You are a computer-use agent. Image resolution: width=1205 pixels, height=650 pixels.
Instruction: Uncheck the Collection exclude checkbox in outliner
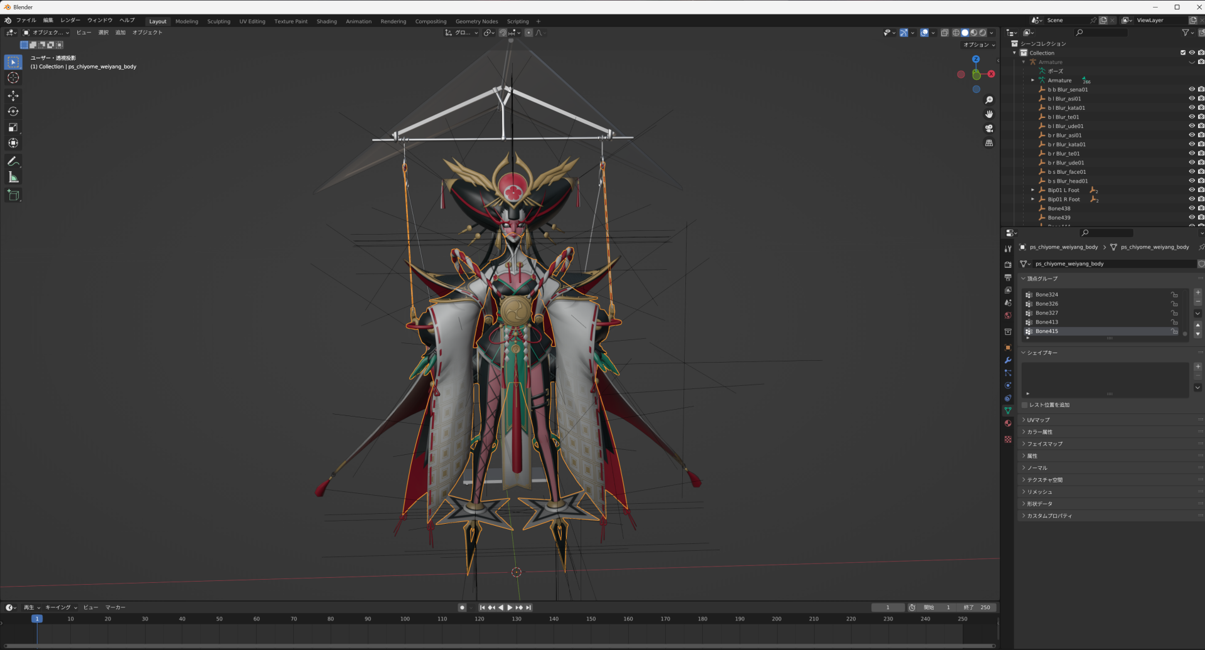click(1183, 53)
